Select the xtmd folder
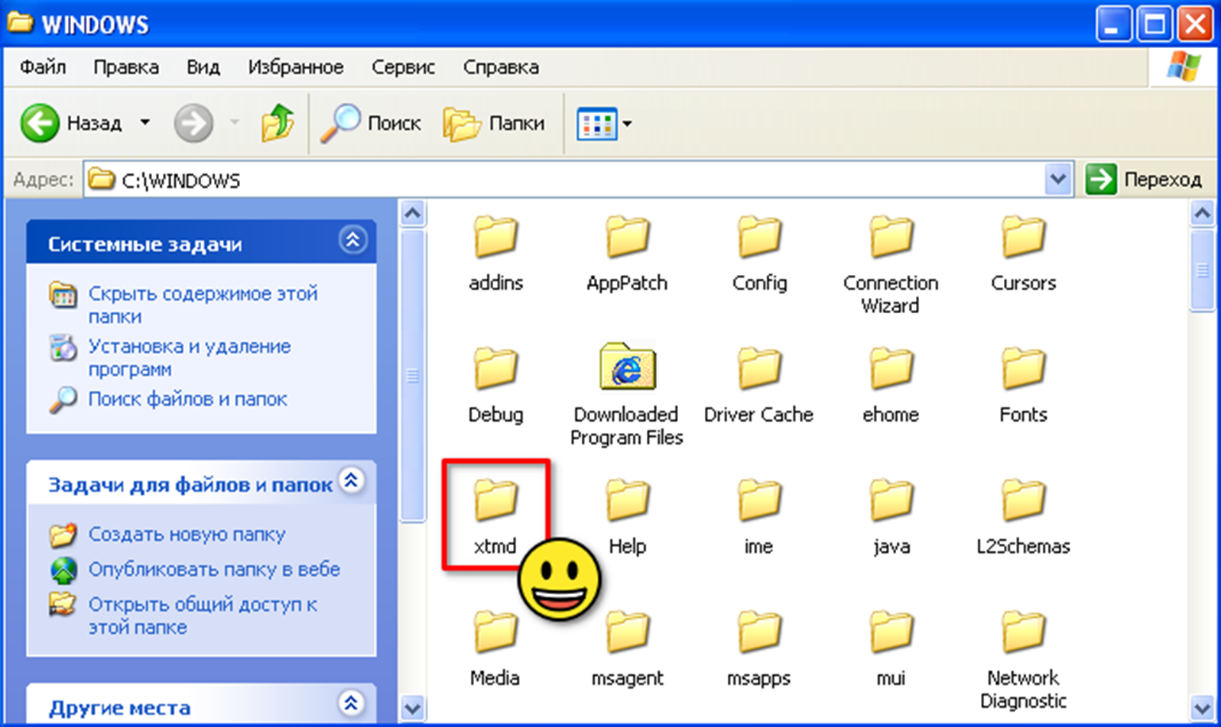 click(x=495, y=517)
